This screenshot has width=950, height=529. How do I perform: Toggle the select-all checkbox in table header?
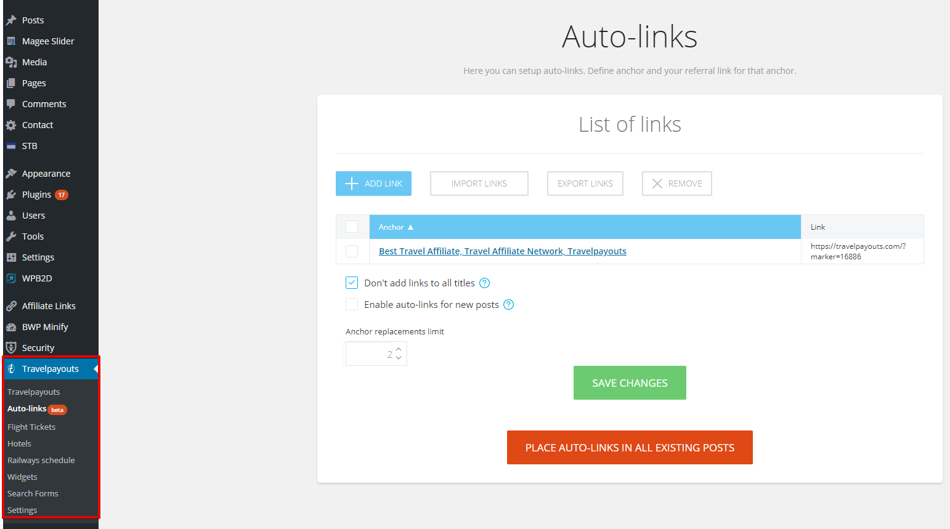tap(352, 227)
